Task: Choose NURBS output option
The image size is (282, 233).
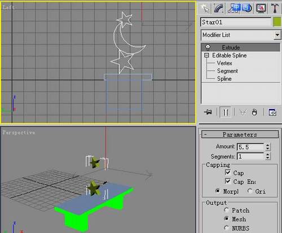Action: point(227,228)
